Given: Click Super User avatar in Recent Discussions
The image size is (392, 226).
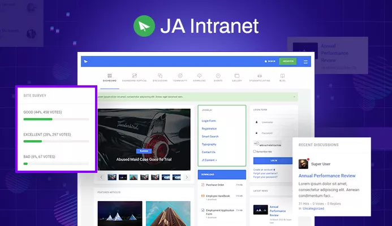Looking at the screenshot, I should (303, 164).
